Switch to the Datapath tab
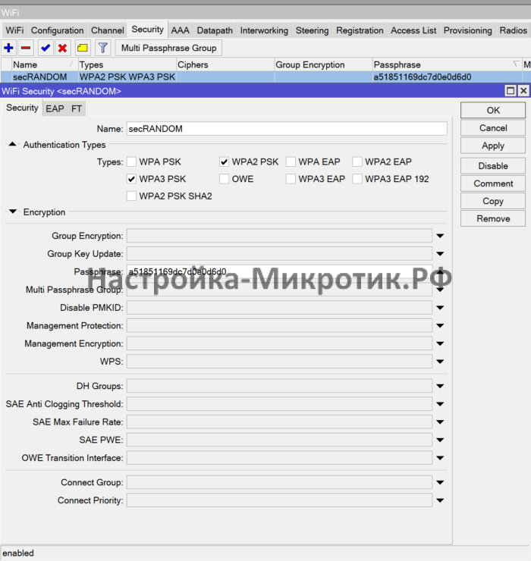The width and height of the screenshot is (531, 561). point(215,30)
